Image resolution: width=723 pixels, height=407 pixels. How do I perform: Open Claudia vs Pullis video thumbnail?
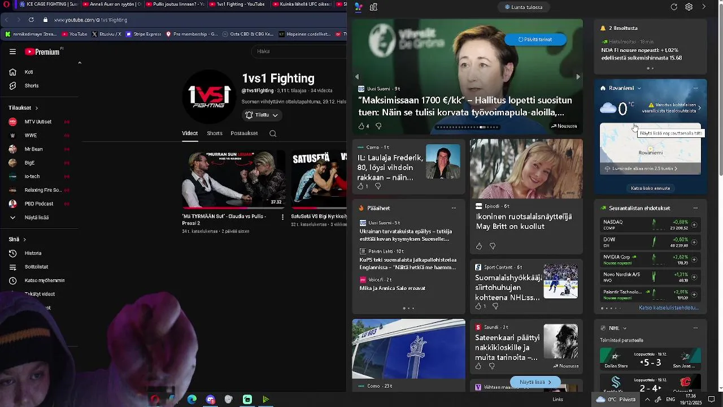pyautogui.click(x=233, y=179)
